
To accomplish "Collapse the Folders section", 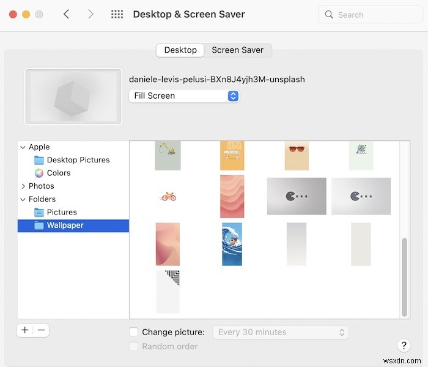I will [23, 199].
